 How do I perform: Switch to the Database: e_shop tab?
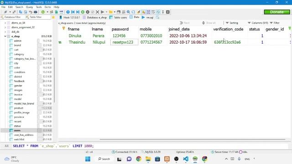tap(95, 17)
